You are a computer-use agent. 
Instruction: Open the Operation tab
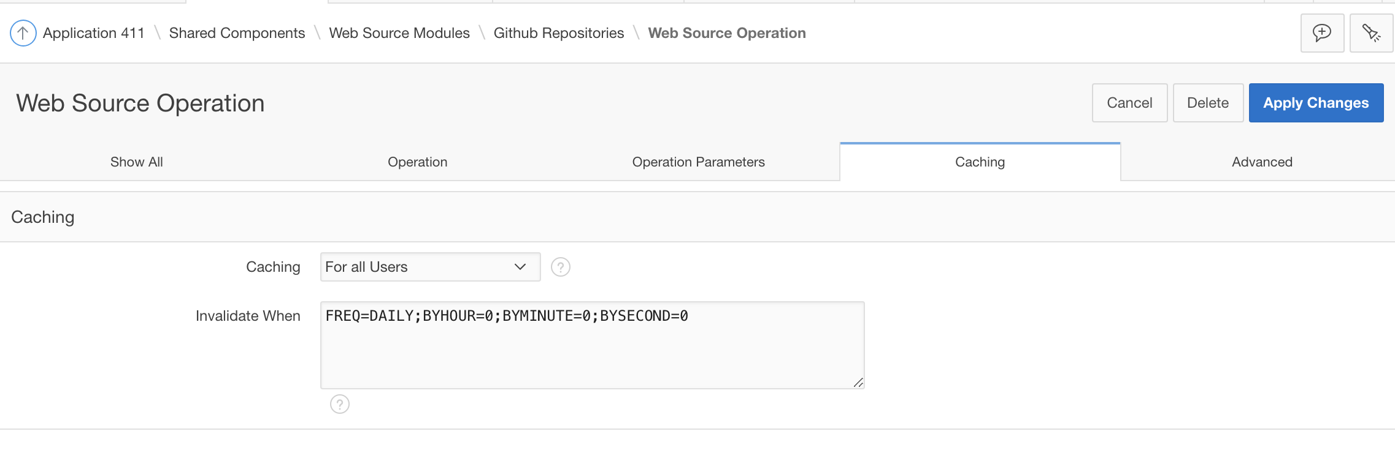(x=417, y=162)
